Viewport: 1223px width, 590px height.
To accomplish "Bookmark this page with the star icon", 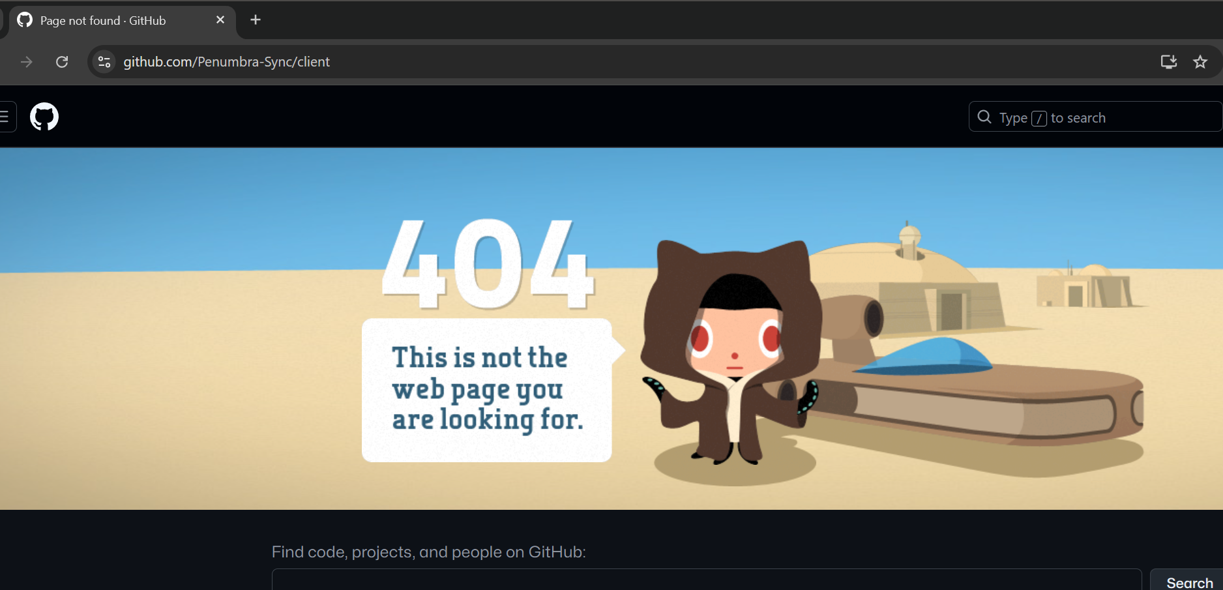I will (1200, 62).
